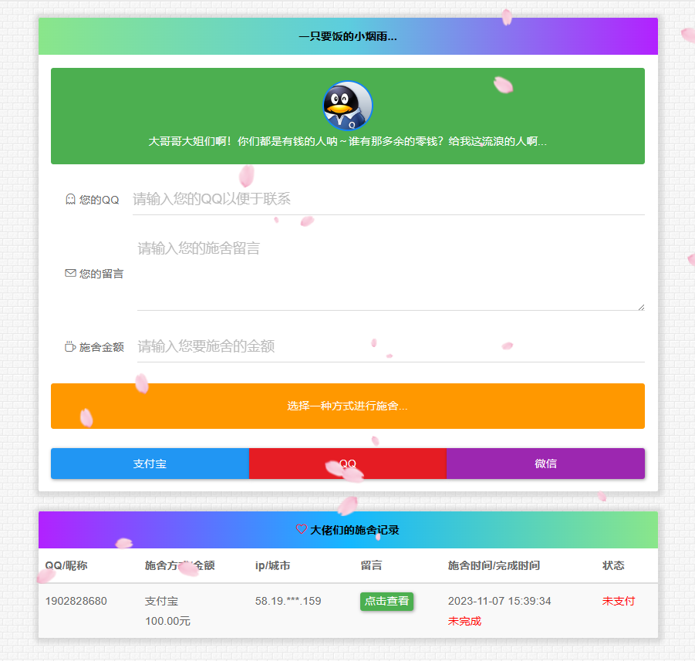Choose the red QQ payment button

pyautogui.click(x=347, y=464)
